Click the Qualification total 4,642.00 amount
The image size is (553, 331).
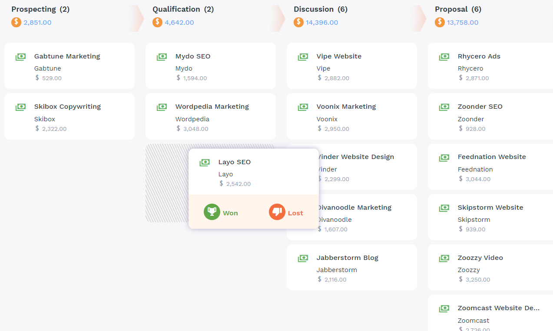(x=179, y=23)
